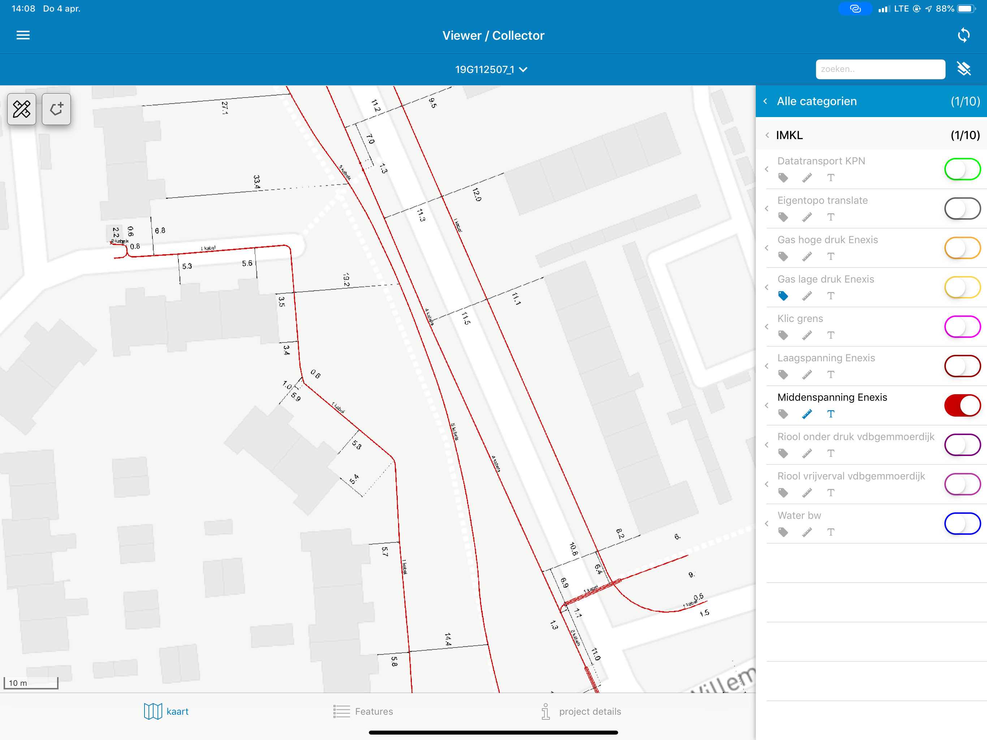The height and width of the screenshot is (740, 987).
Task: Click text T icon for Gas hoge druk Enexis
Action: (830, 257)
